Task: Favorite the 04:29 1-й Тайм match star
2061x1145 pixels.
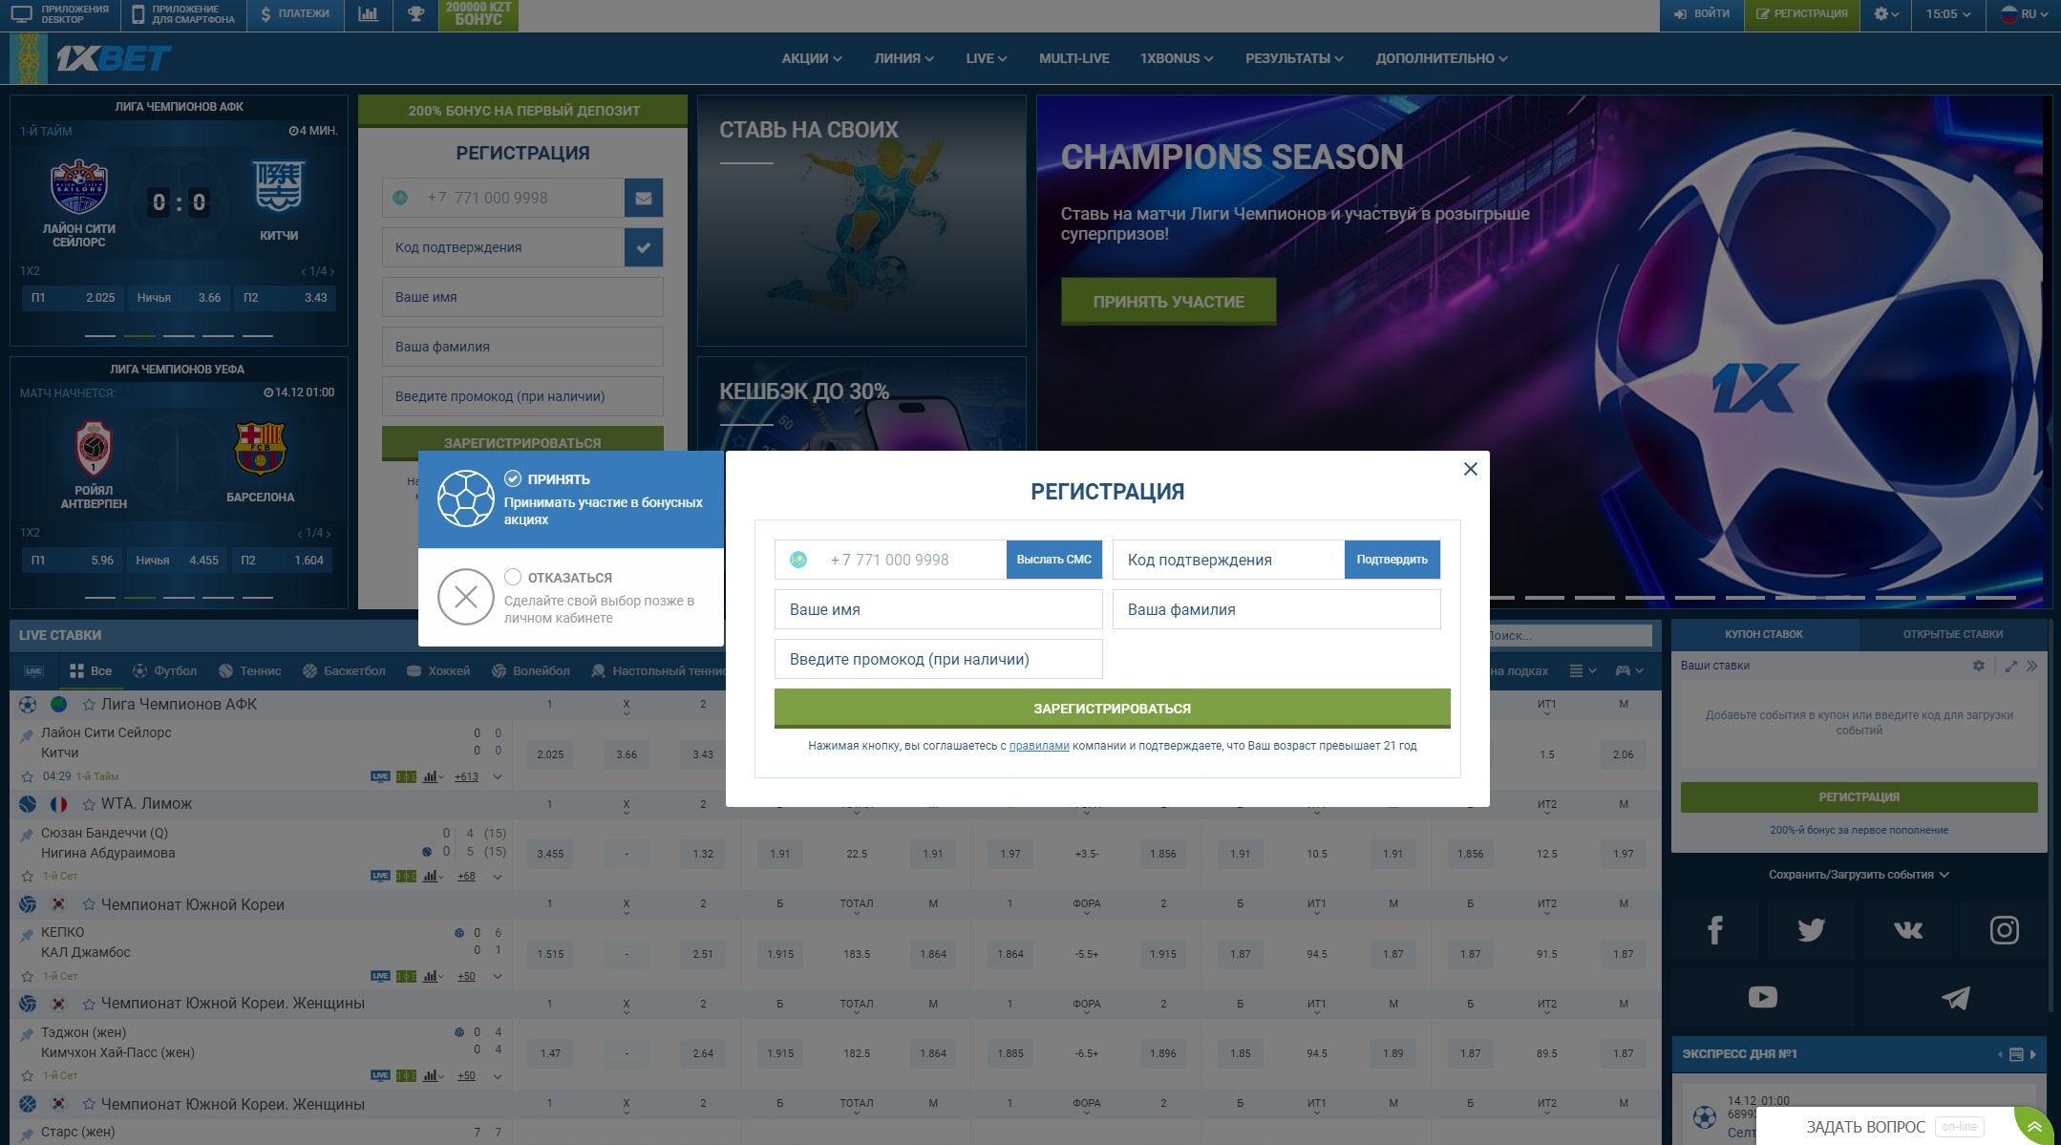Action: point(28,776)
